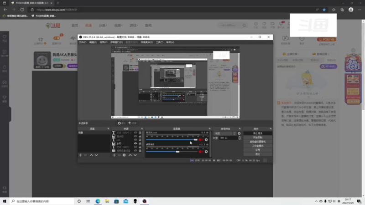Click the 开始录制 button
Viewport: 365px width, 205px height.
258,138
